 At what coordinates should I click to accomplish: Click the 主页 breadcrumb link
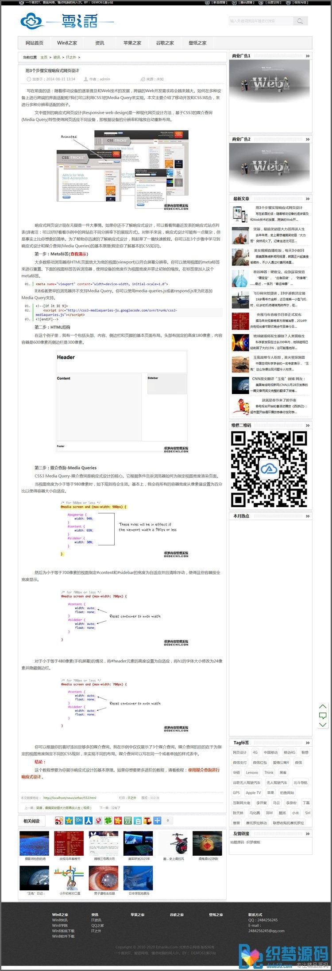click(x=44, y=58)
